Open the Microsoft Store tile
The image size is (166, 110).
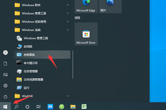pyautogui.click(x=86, y=34)
